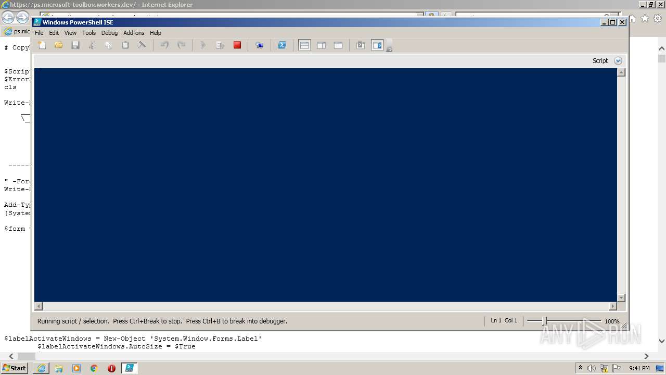The image size is (666, 375).
Task: Open the File menu in PowerShell ISE
Action: [39, 33]
